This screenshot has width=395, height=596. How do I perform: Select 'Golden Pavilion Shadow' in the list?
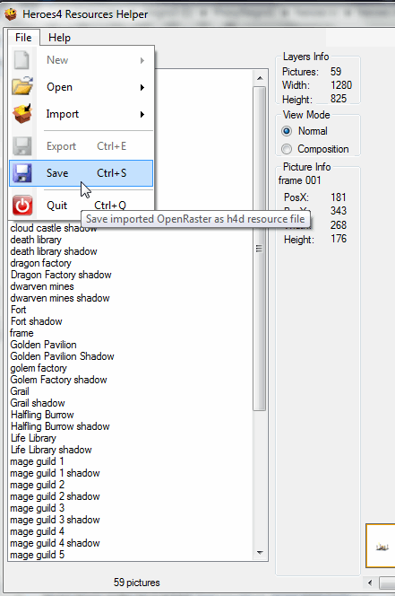click(x=62, y=356)
